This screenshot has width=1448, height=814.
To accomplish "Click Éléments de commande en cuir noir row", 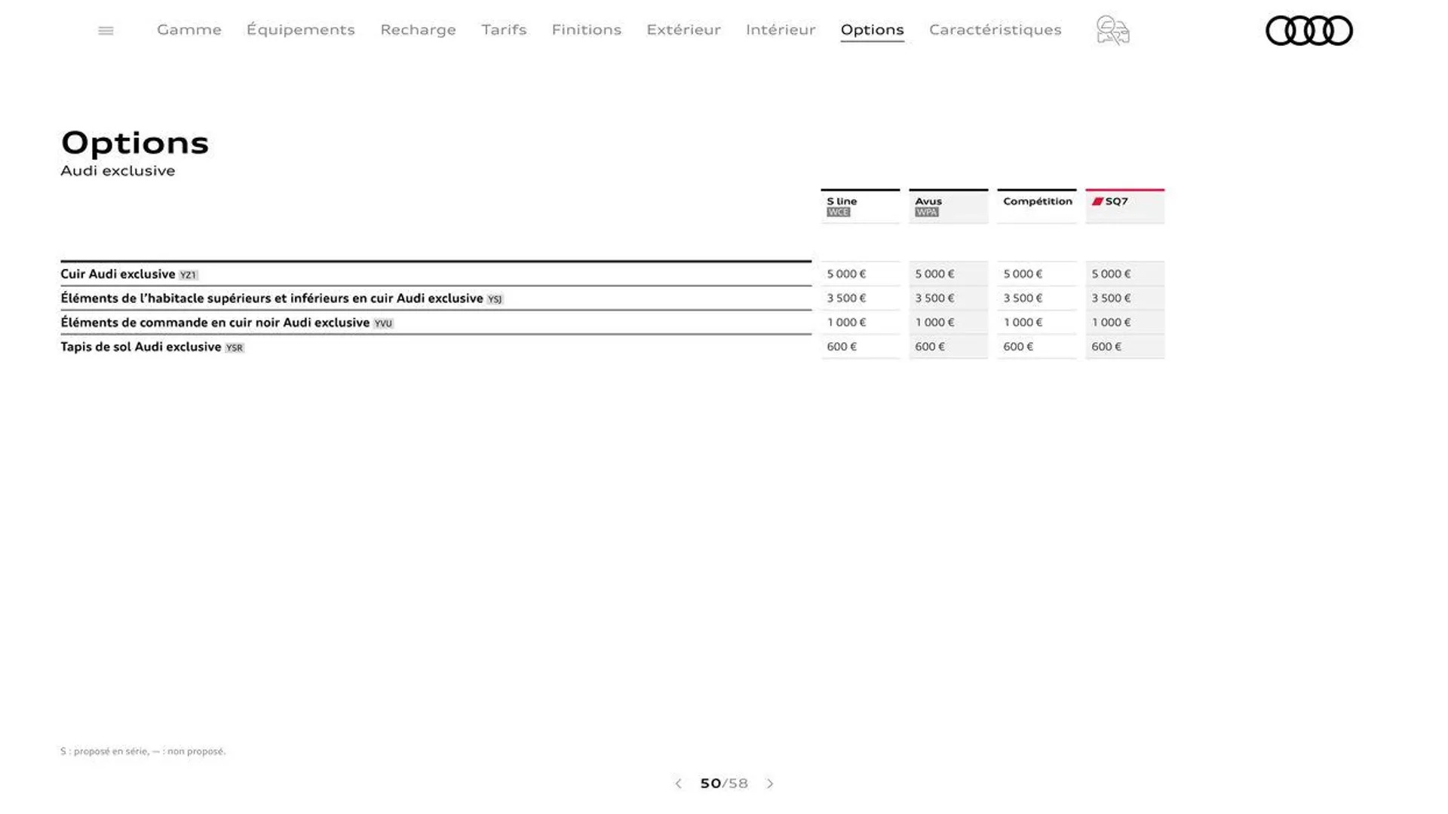I will click(436, 322).
